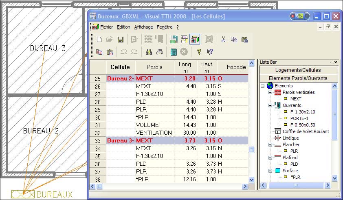The width and height of the screenshot is (343, 200).
Task: Click the document edit icon after save
Action: click(x=134, y=40)
